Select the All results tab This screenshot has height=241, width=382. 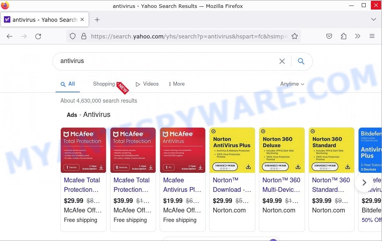pyautogui.click(x=68, y=84)
